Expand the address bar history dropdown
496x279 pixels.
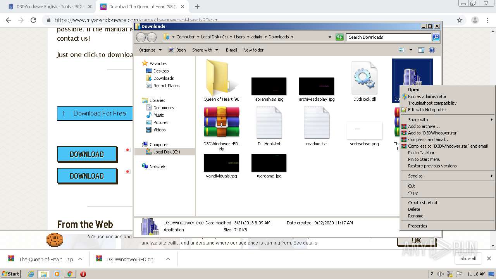pos(330,37)
